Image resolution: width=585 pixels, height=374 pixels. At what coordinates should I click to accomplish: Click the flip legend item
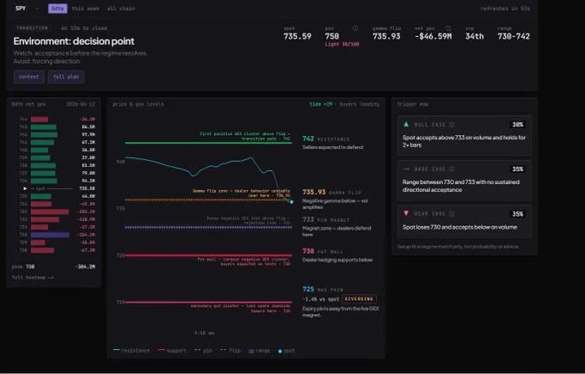231,351
